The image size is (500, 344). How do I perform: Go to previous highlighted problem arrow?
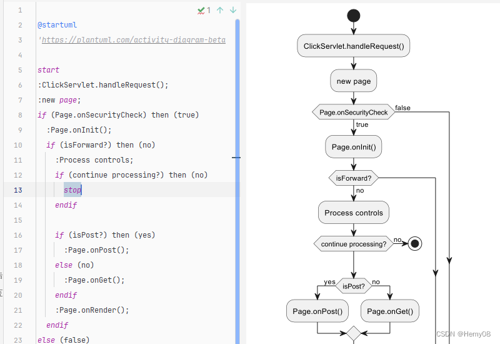220,10
